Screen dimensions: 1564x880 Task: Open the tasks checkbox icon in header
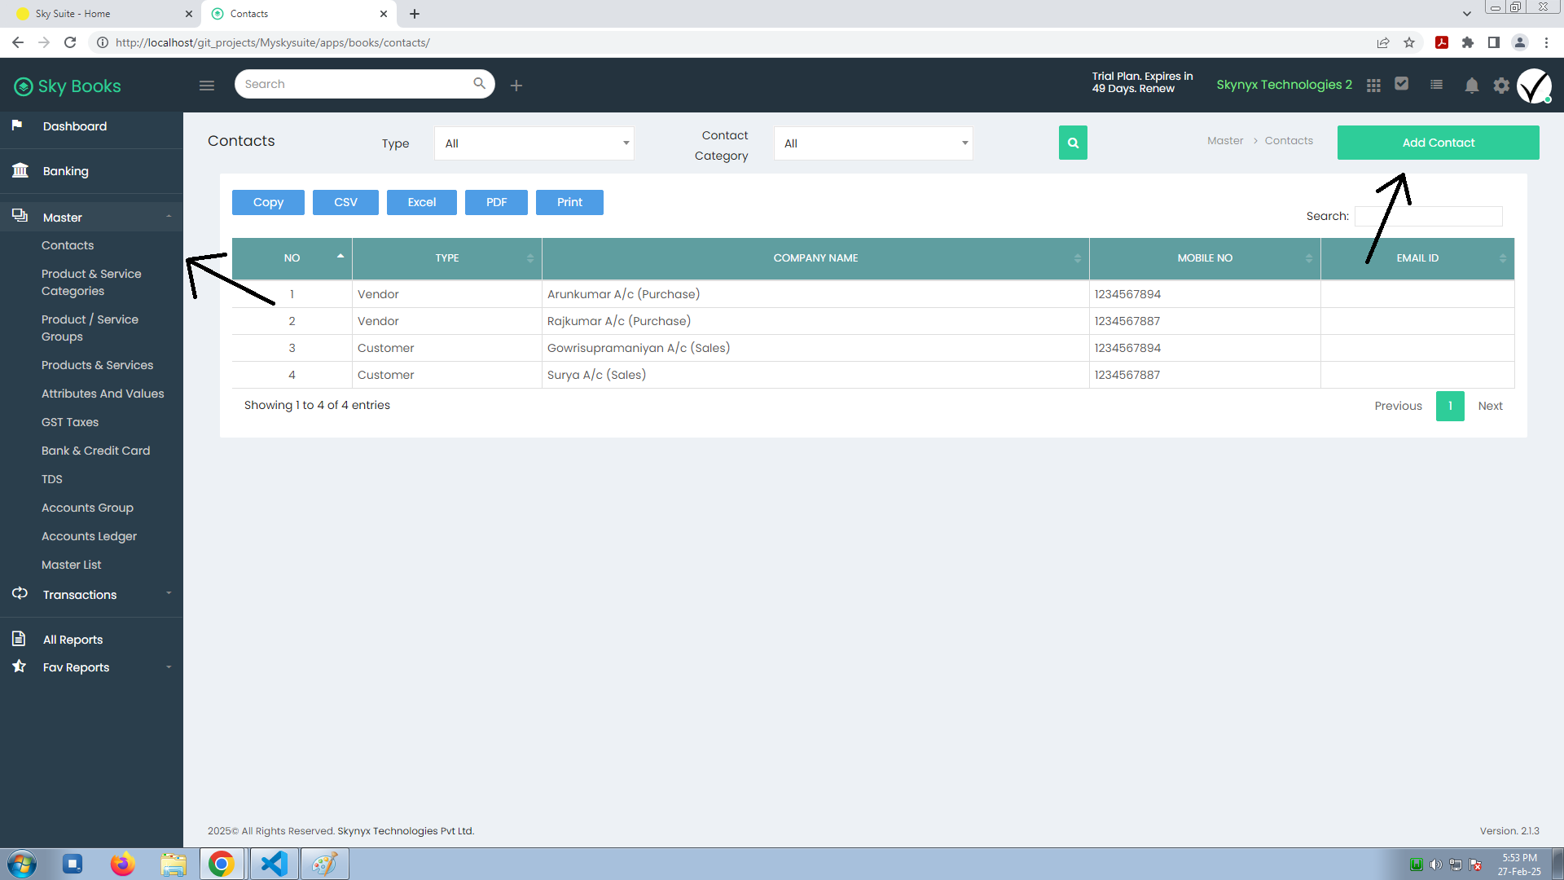pos(1402,83)
